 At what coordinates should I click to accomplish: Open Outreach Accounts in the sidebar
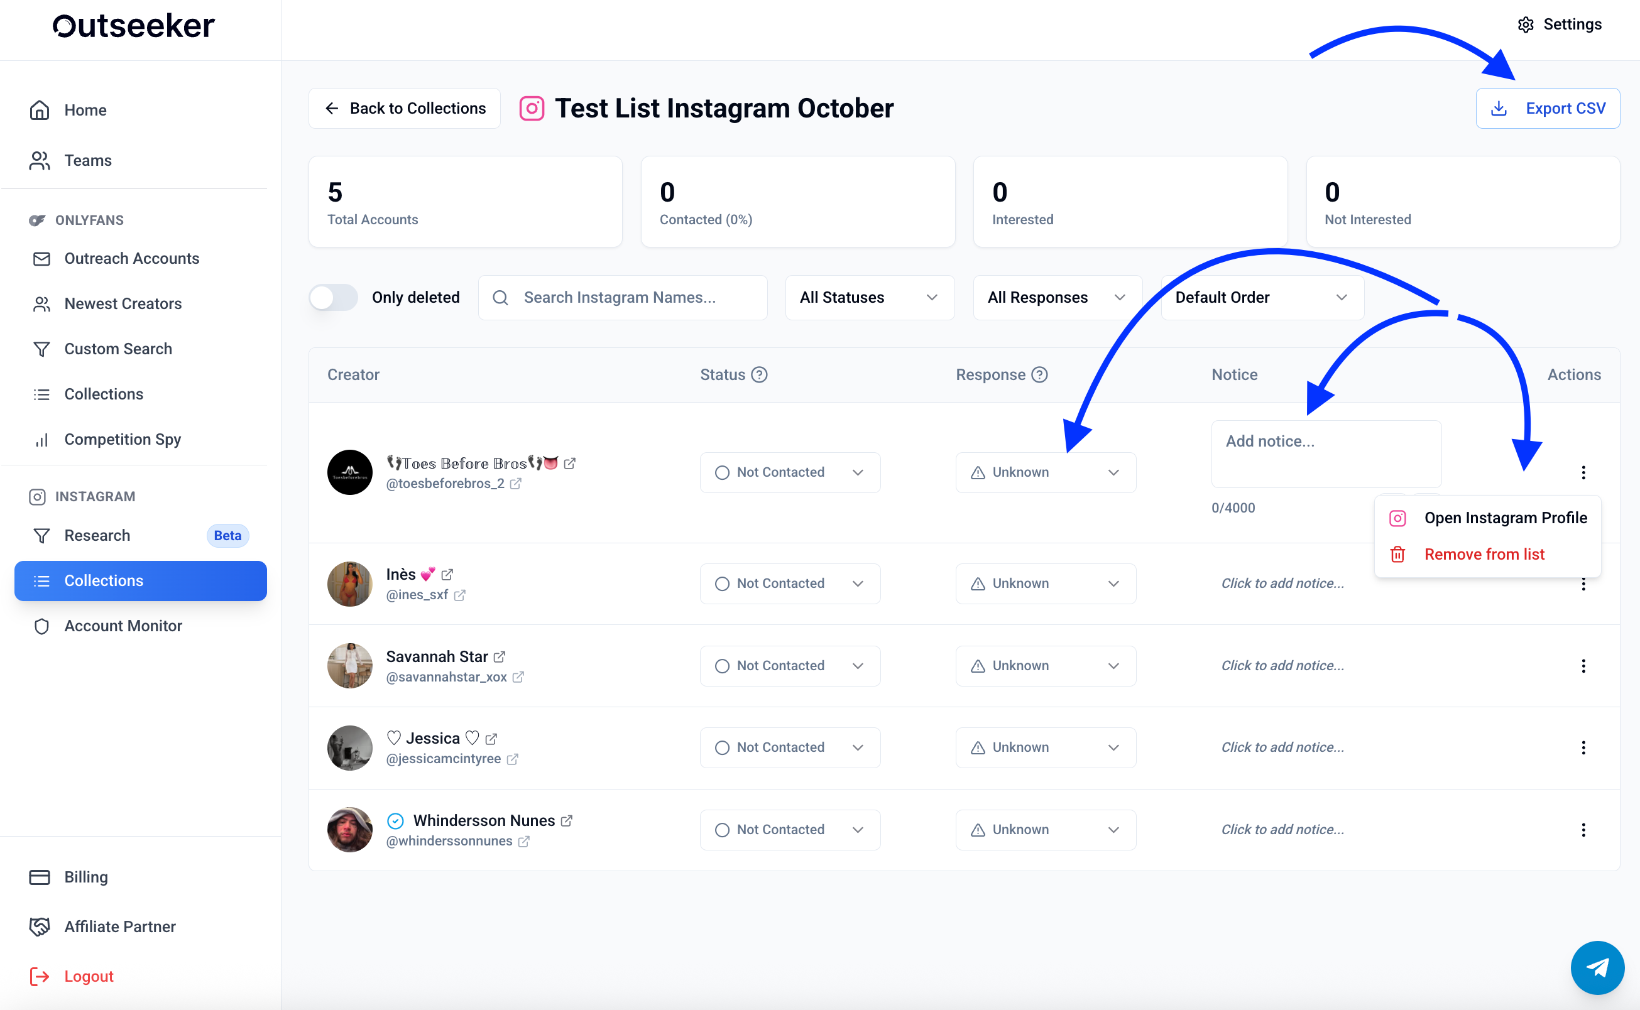point(140,259)
